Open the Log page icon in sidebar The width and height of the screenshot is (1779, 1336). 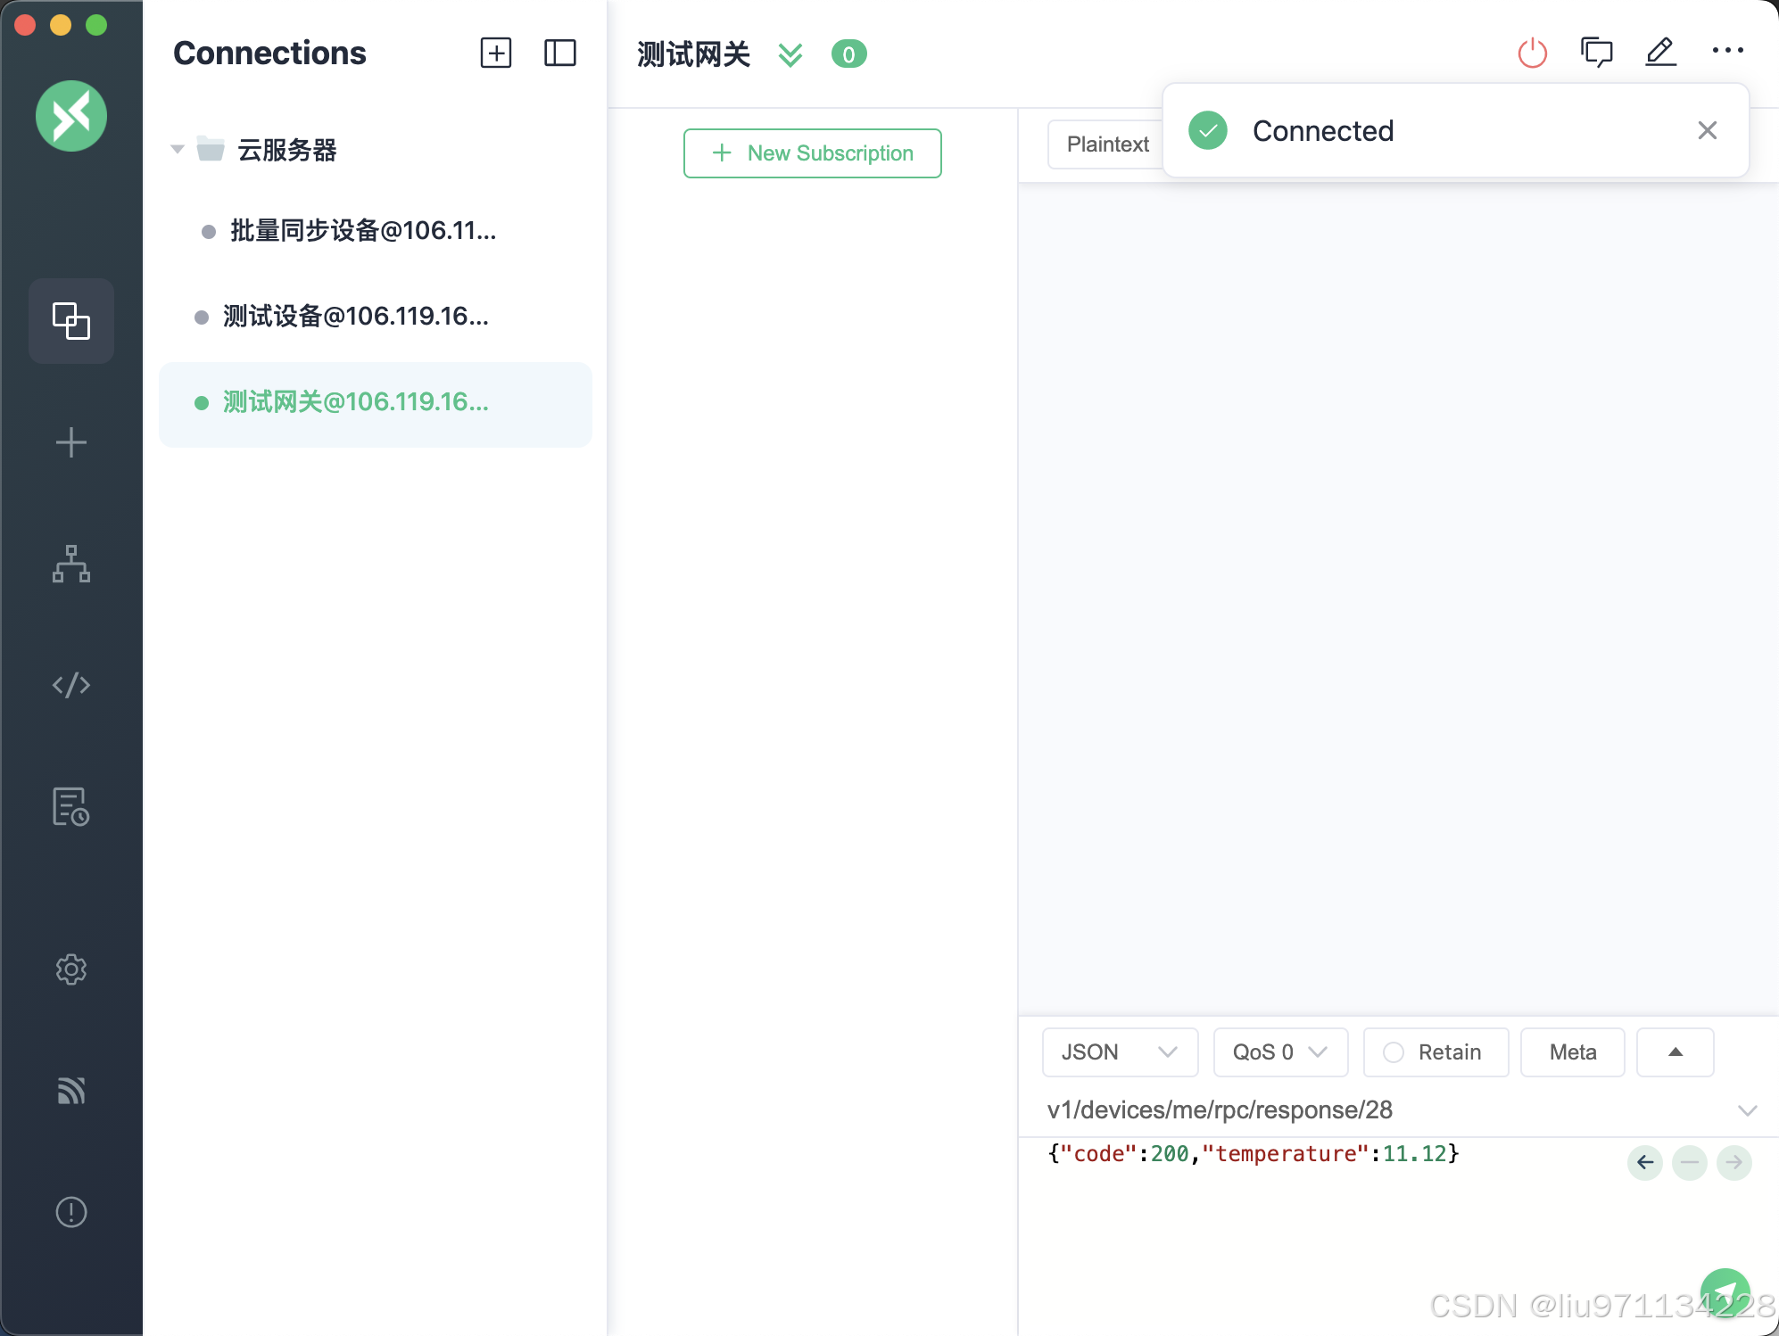[x=71, y=806]
